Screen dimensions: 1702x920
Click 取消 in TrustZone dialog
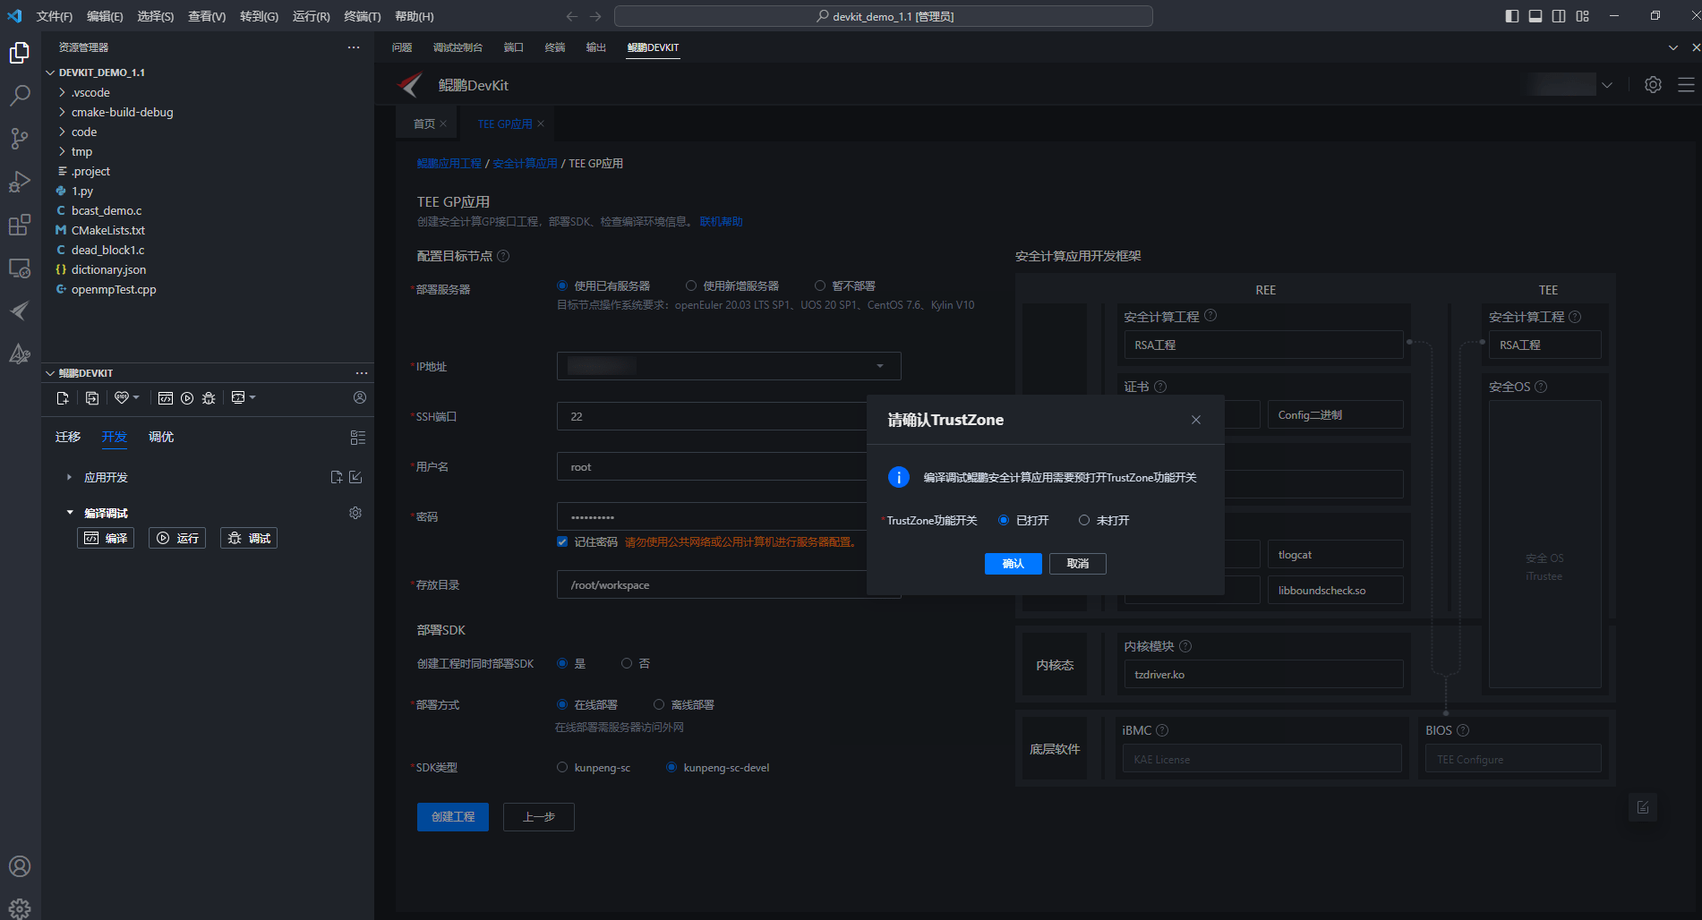(x=1078, y=563)
